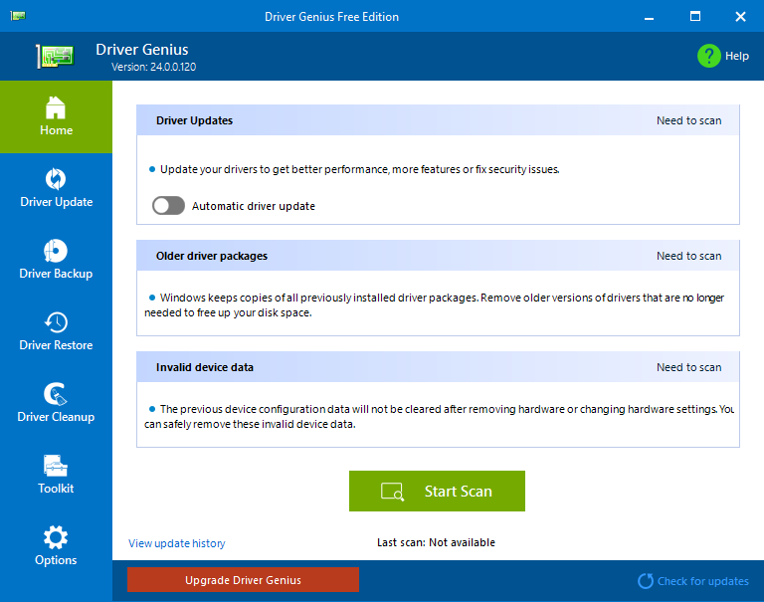
Task: Go to the Home section
Action: coord(56,116)
